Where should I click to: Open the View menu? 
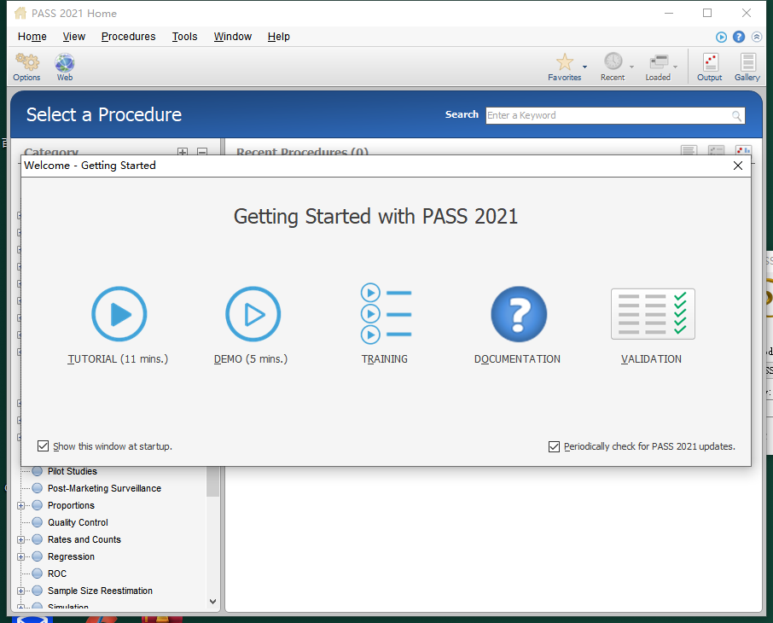(74, 37)
